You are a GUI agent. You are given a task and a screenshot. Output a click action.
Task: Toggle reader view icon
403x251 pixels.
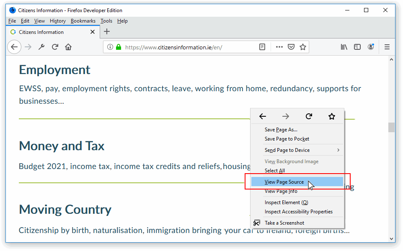click(x=262, y=47)
